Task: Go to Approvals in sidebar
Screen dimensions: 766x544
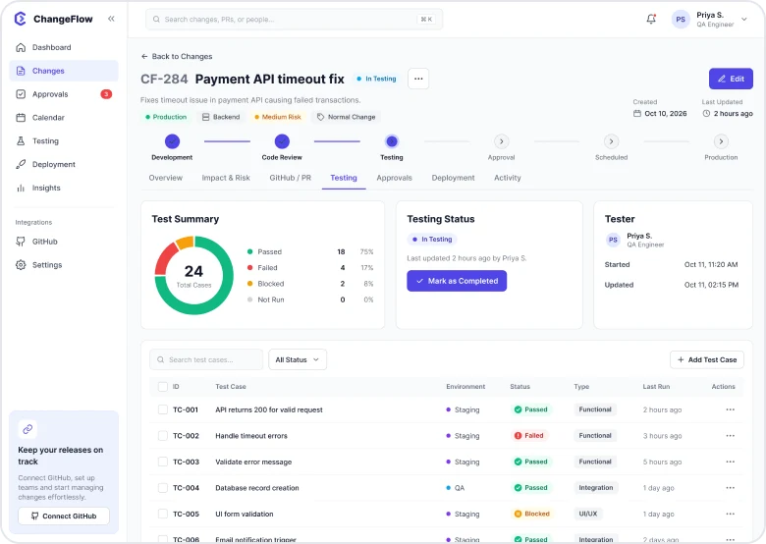Action: coord(64,94)
